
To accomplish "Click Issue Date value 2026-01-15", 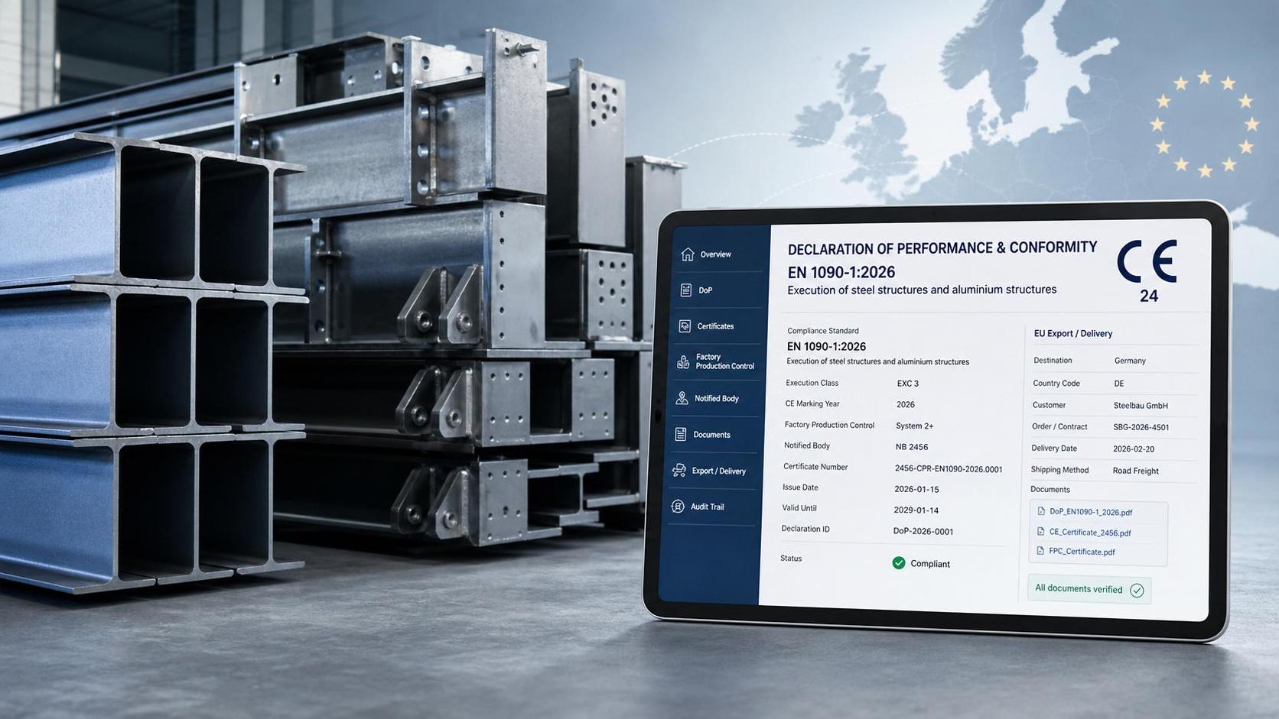I will click(x=916, y=489).
